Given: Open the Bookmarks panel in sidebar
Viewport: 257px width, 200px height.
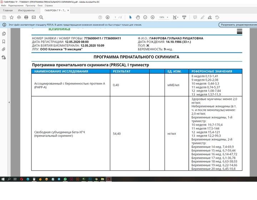Looking at the screenshot, I should (x=4, y=41).
